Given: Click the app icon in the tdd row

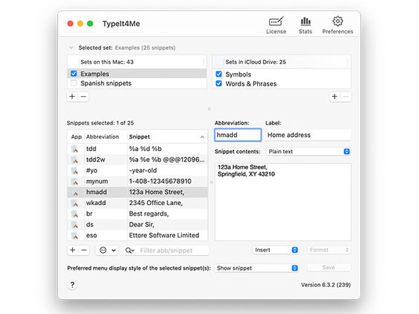Looking at the screenshot, I should click(x=75, y=149).
